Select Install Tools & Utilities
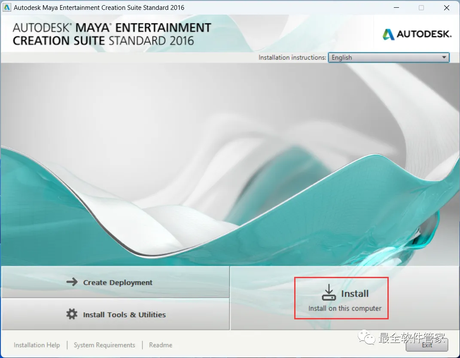 (x=115, y=314)
